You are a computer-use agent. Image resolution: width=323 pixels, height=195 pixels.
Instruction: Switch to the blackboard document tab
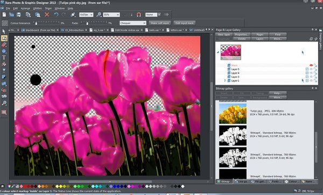tap(39, 30)
